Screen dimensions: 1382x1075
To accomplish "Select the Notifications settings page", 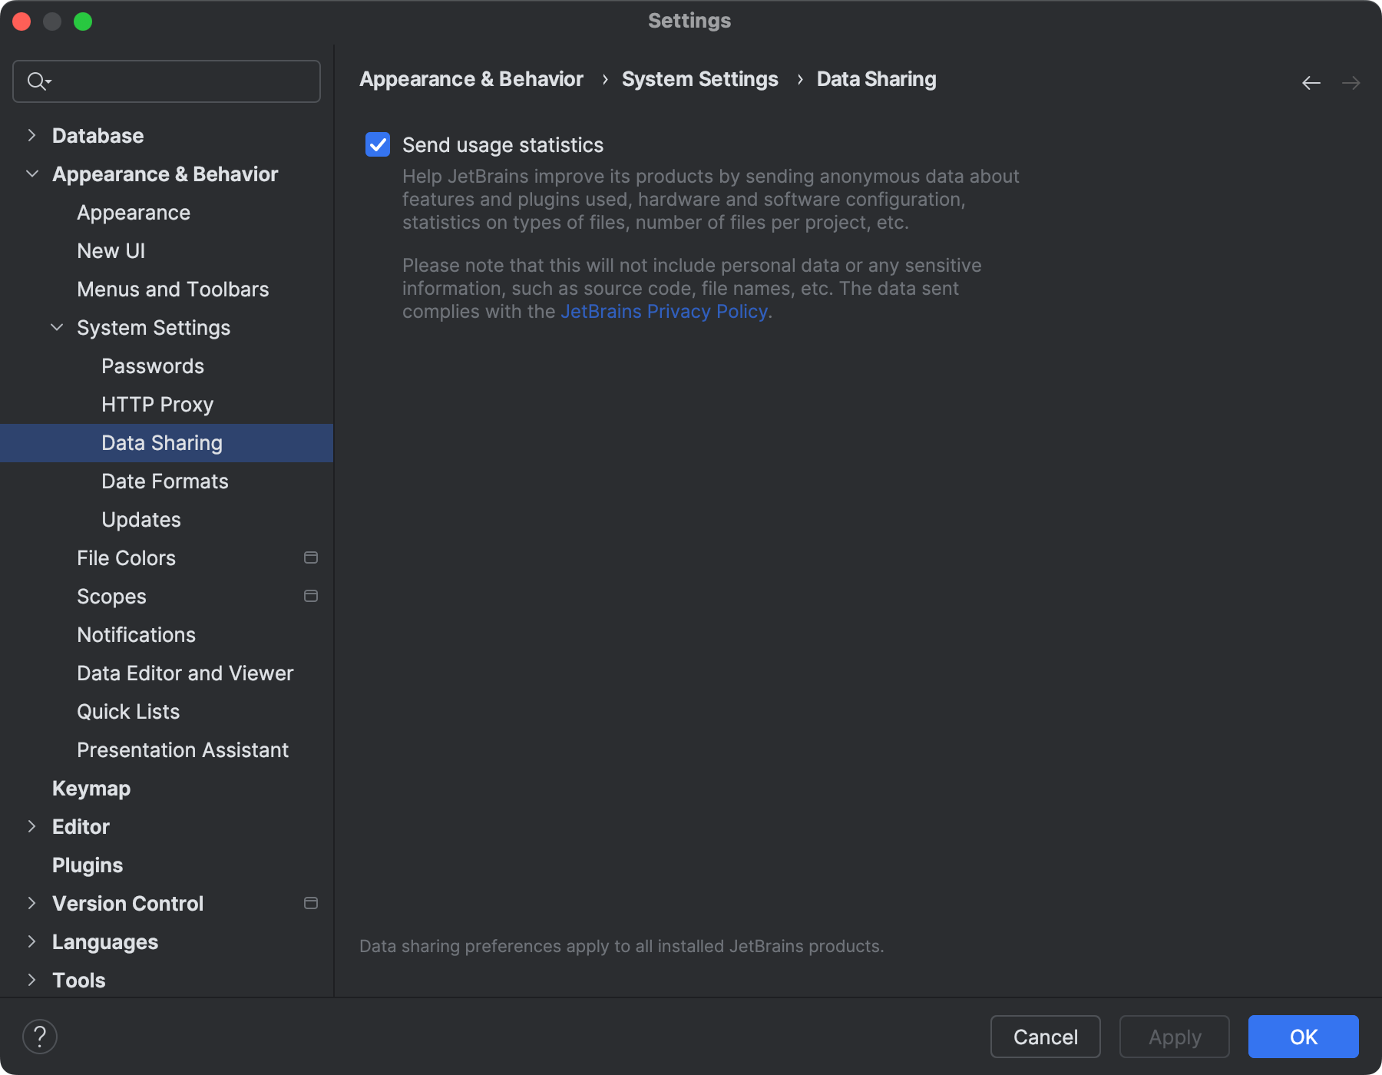I will (x=135, y=635).
